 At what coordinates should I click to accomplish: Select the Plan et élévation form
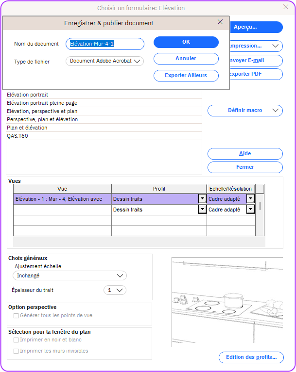coord(27,128)
